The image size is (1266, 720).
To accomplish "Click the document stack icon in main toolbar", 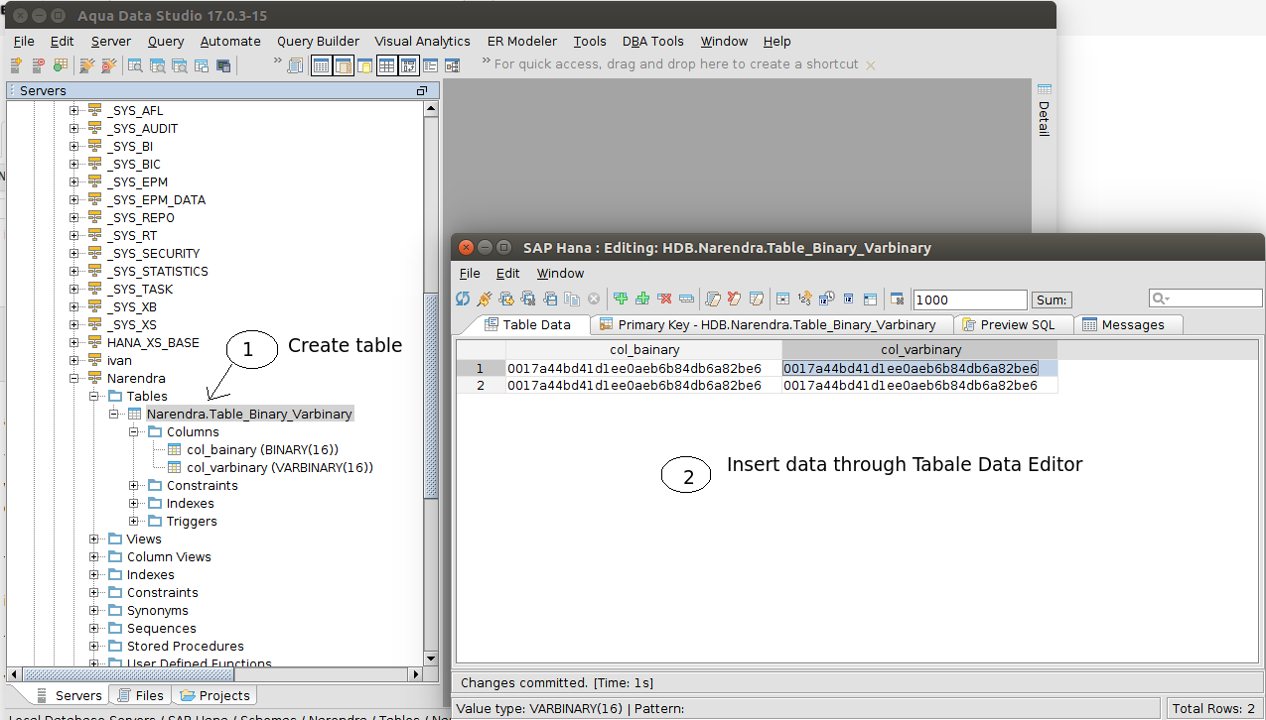I will (x=295, y=65).
